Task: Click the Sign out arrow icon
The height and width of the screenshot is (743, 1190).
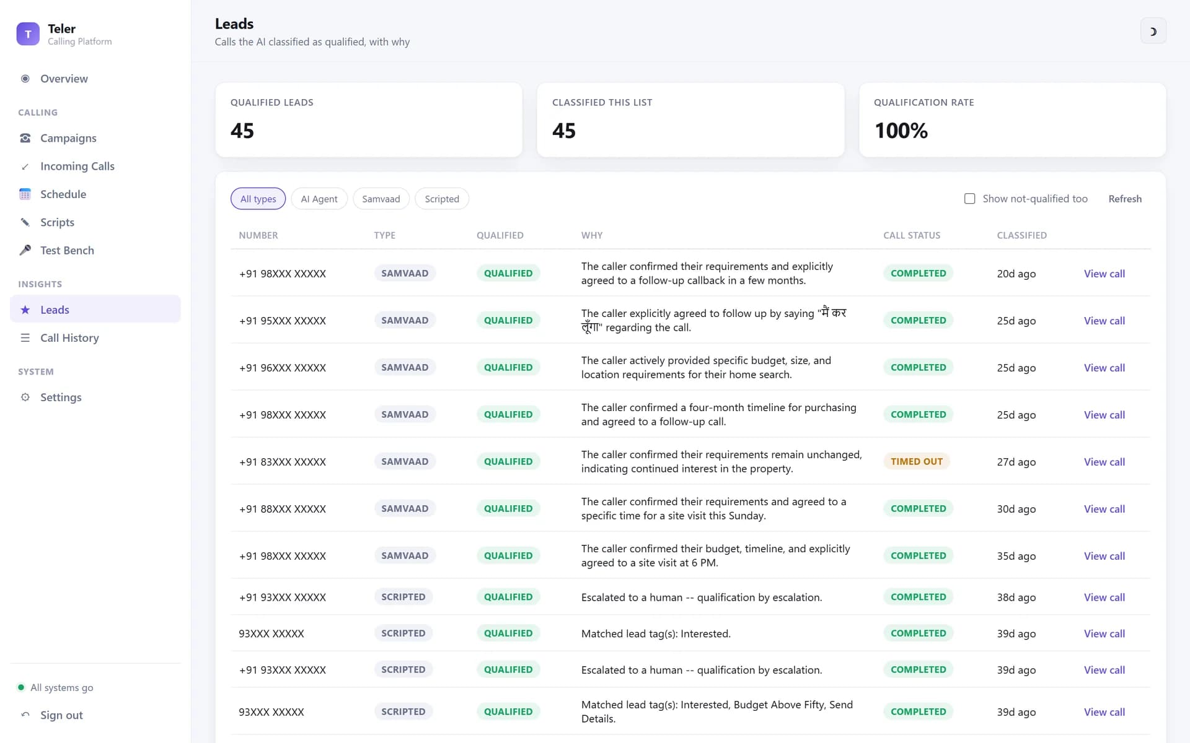Action: coord(25,715)
